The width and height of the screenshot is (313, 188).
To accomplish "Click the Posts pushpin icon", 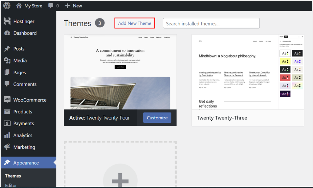I will (7, 49).
